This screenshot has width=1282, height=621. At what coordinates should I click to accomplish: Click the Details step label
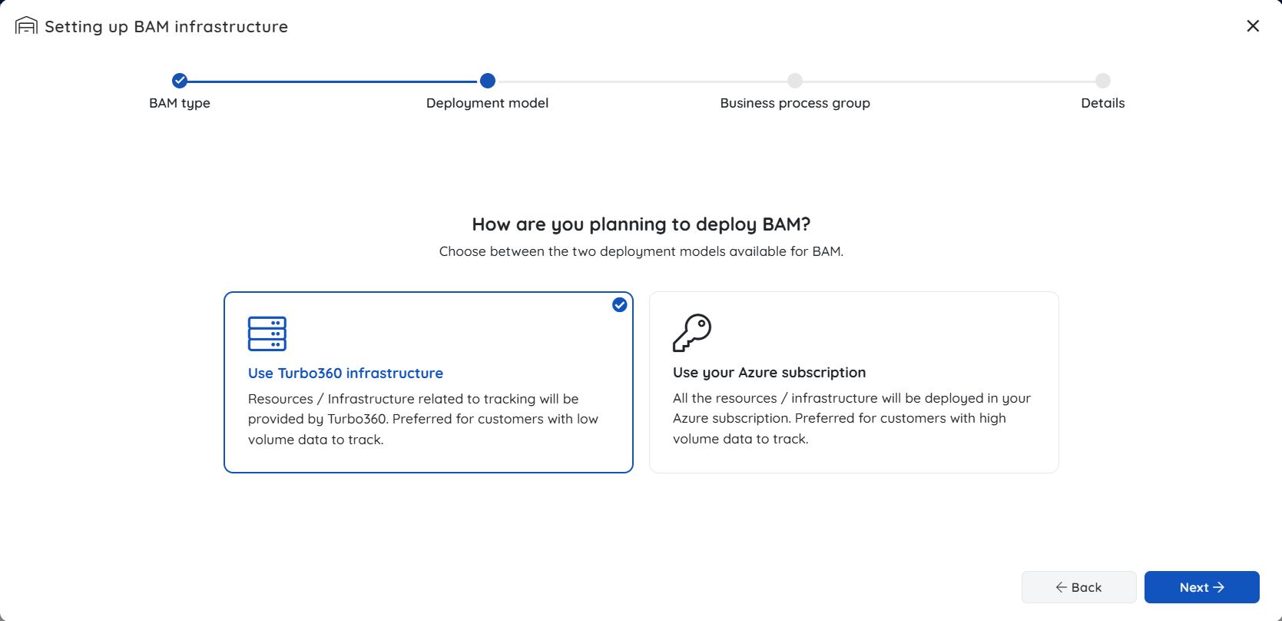(1103, 103)
